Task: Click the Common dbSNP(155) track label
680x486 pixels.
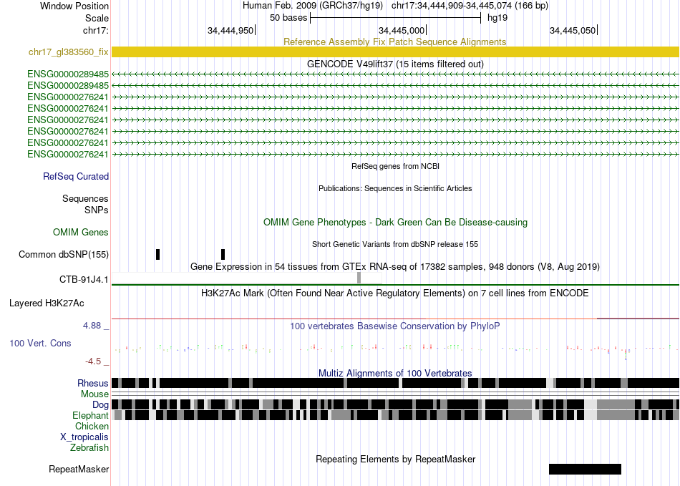Action: [63, 255]
